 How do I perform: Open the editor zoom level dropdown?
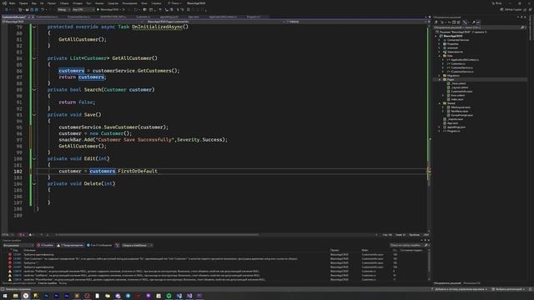pos(7,235)
